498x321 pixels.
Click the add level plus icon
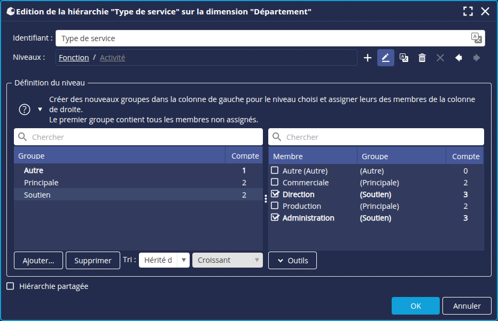click(x=368, y=58)
